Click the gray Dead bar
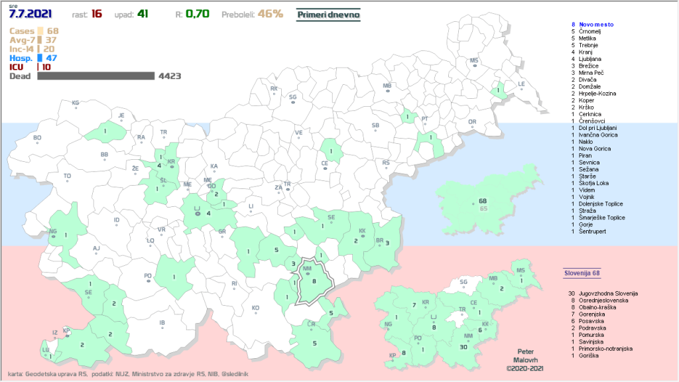This screenshot has width=679, height=382. coord(95,76)
